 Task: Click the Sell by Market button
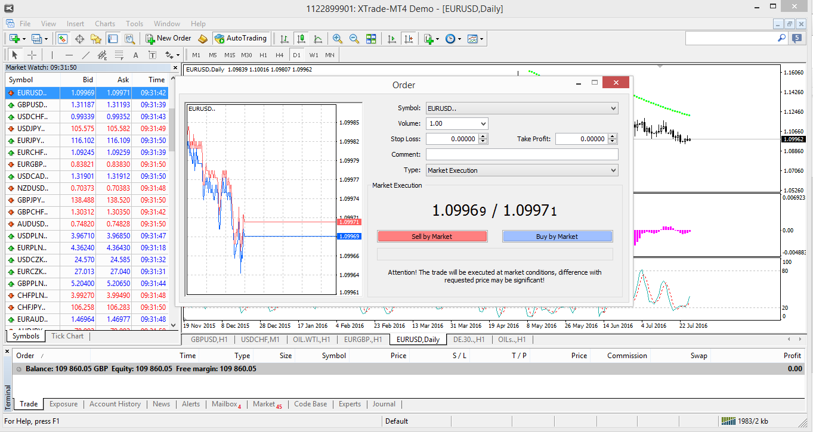pyautogui.click(x=432, y=237)
